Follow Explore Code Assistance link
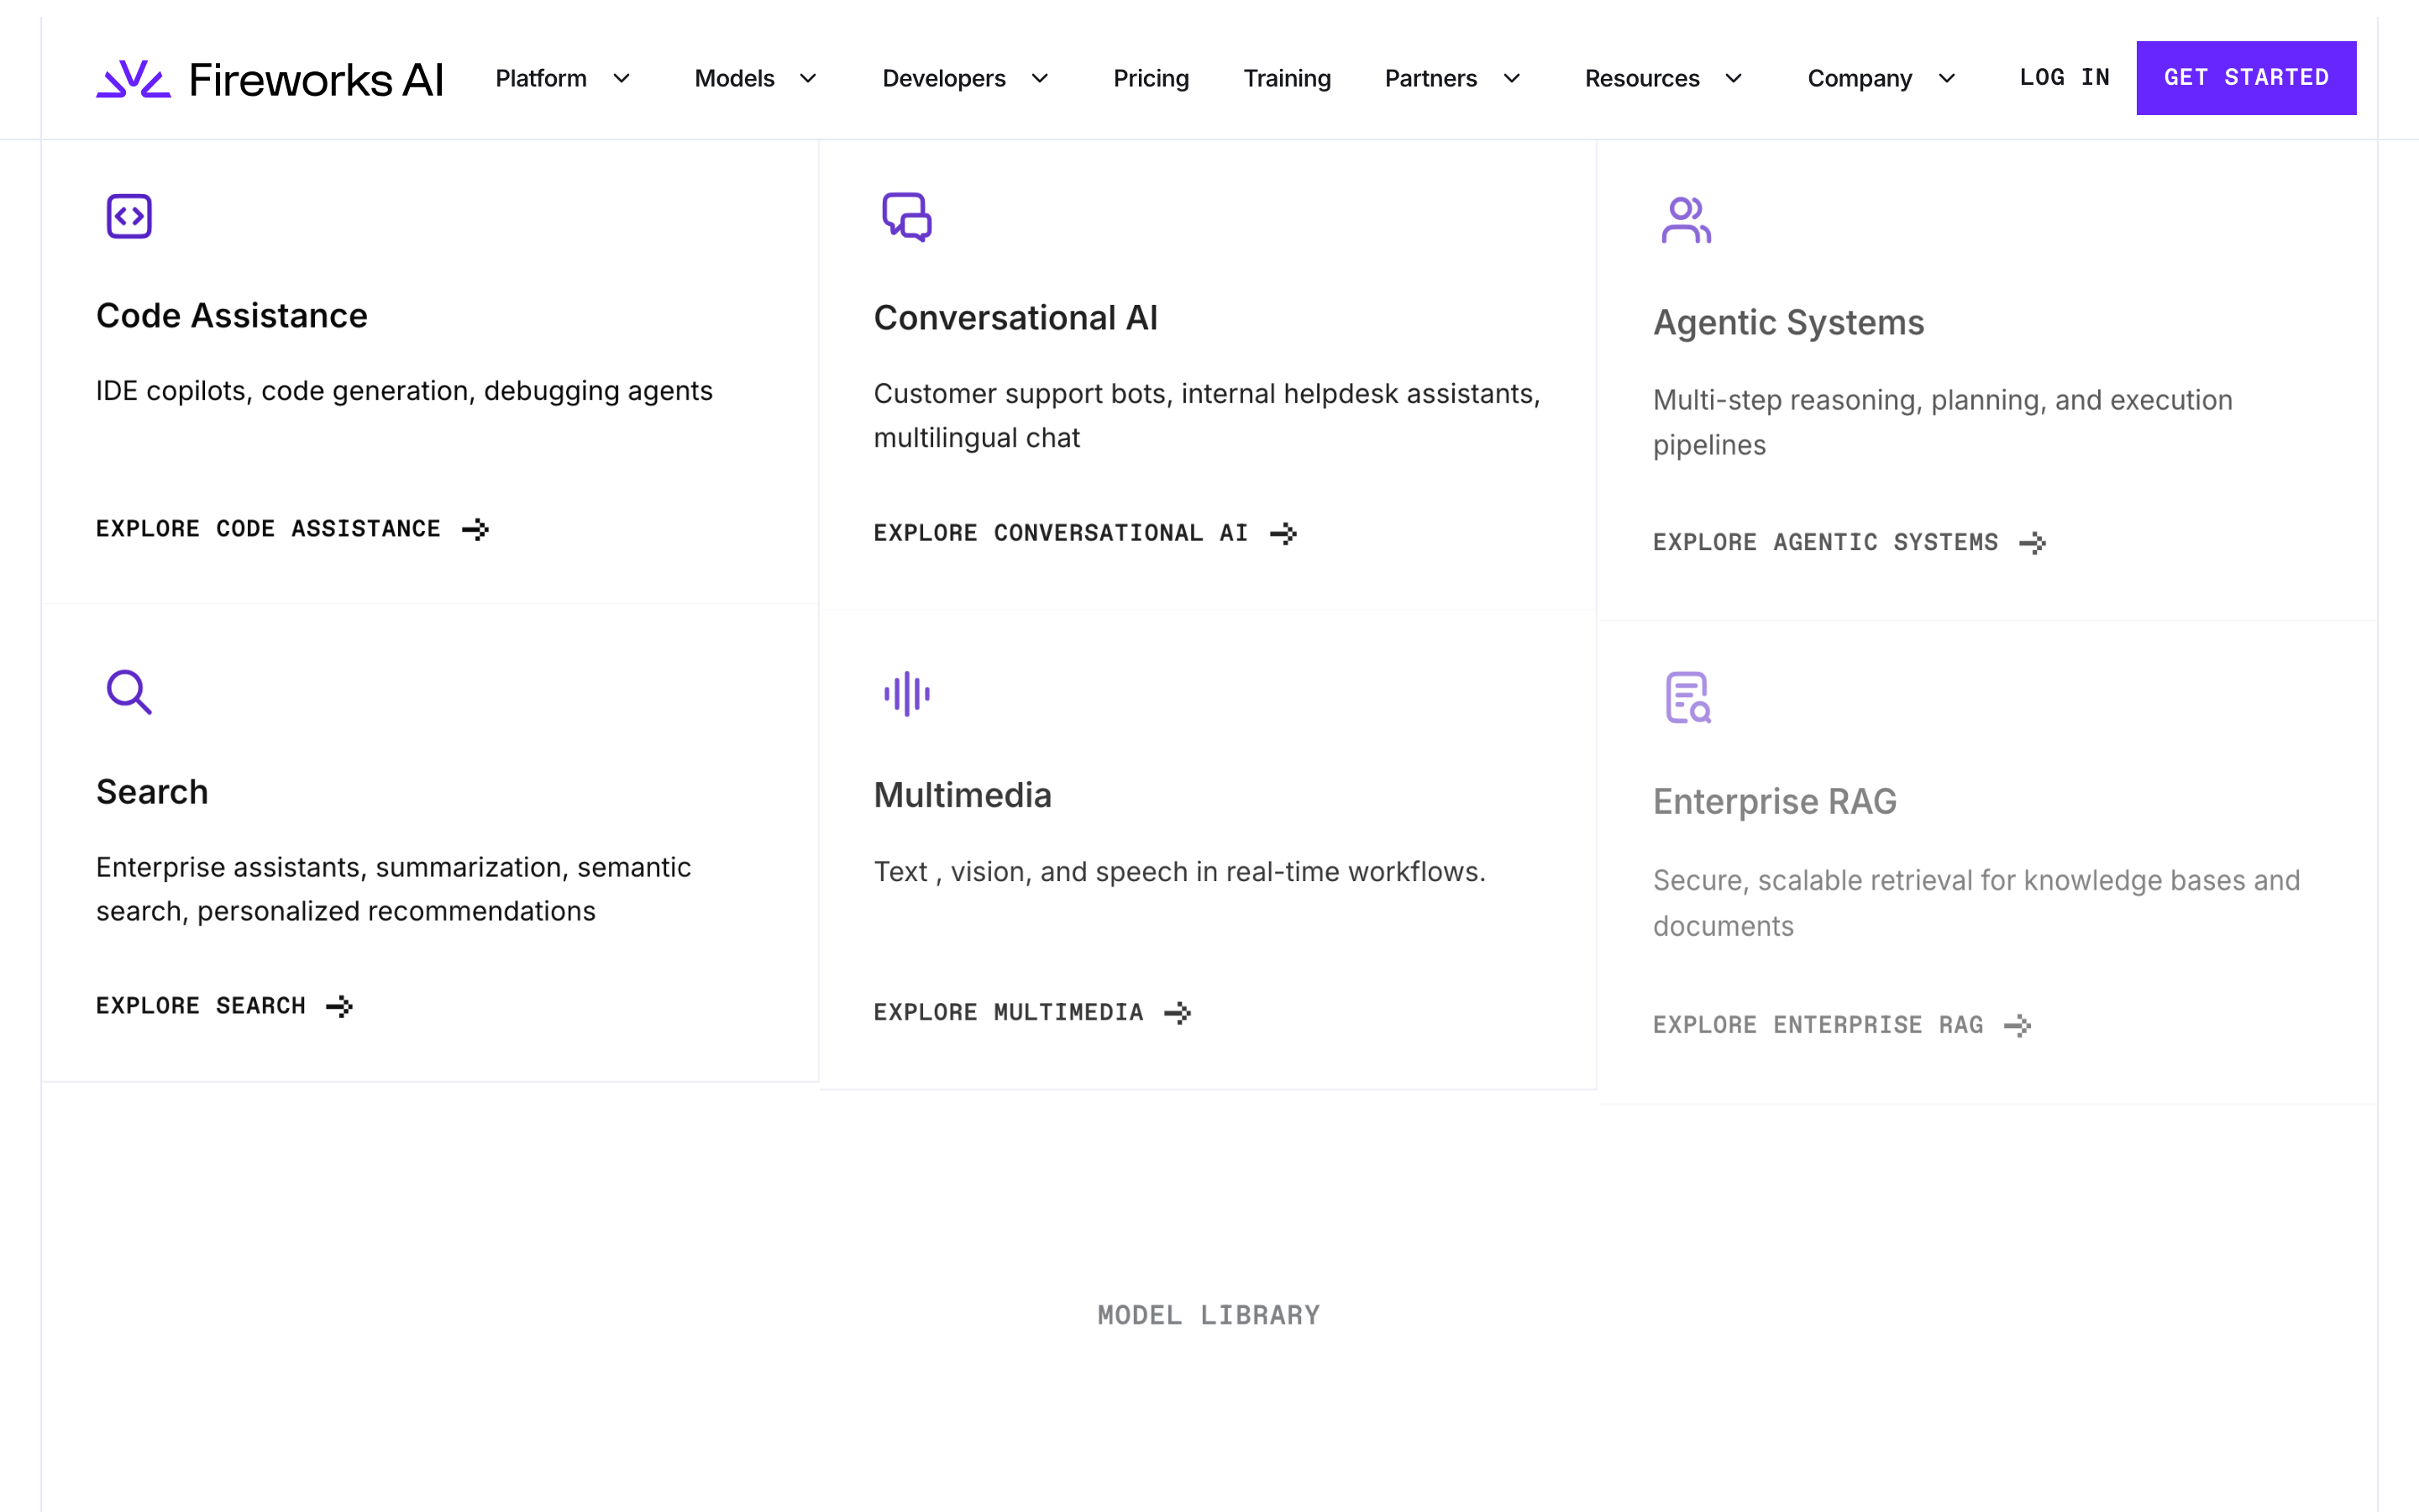 tap(292, 529)
